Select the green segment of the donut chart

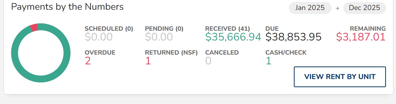[41, 79]
